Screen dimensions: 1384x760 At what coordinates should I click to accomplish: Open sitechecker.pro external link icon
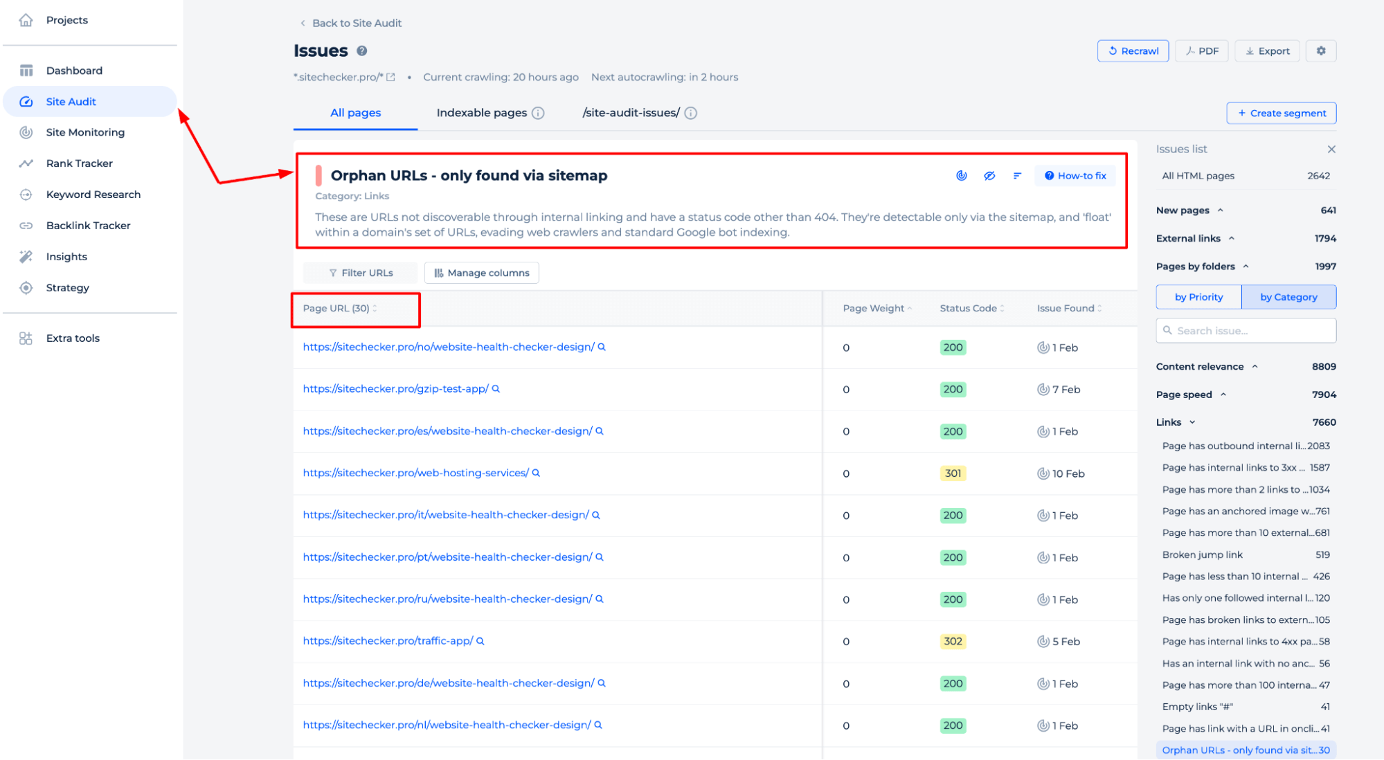390,78
